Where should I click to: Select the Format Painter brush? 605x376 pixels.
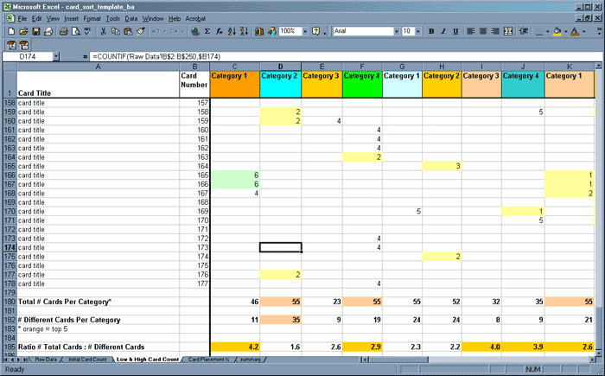click(141, 31)
